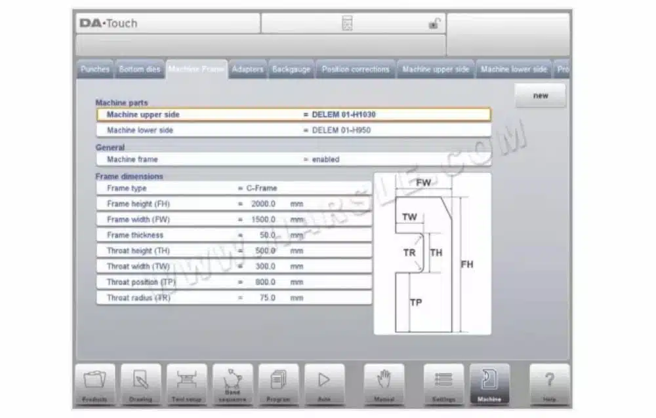Click the padlock icon in the header
This screenshot has height=418, width=656.
(x=434, y=24)
